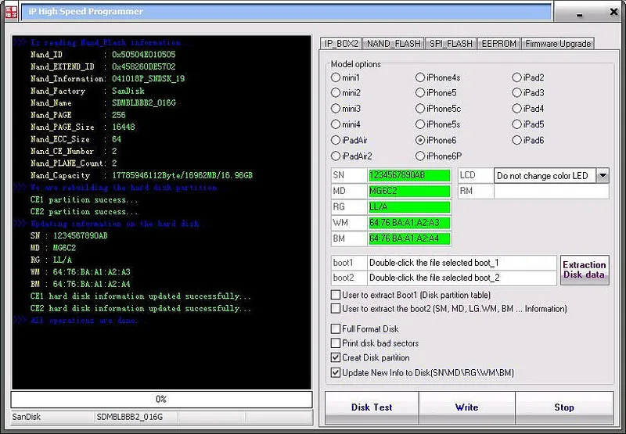The image size is (626, 434).
Task: Click the Nand_Capacity line in the log
Action: [x=142, y=175]
